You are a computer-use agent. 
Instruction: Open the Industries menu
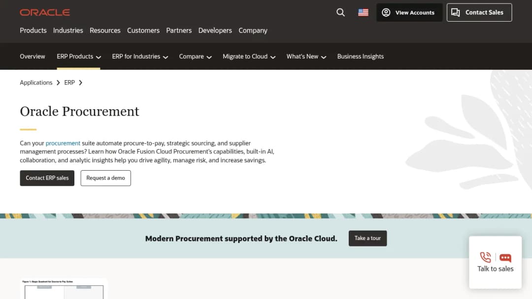[x=68, y=30]
